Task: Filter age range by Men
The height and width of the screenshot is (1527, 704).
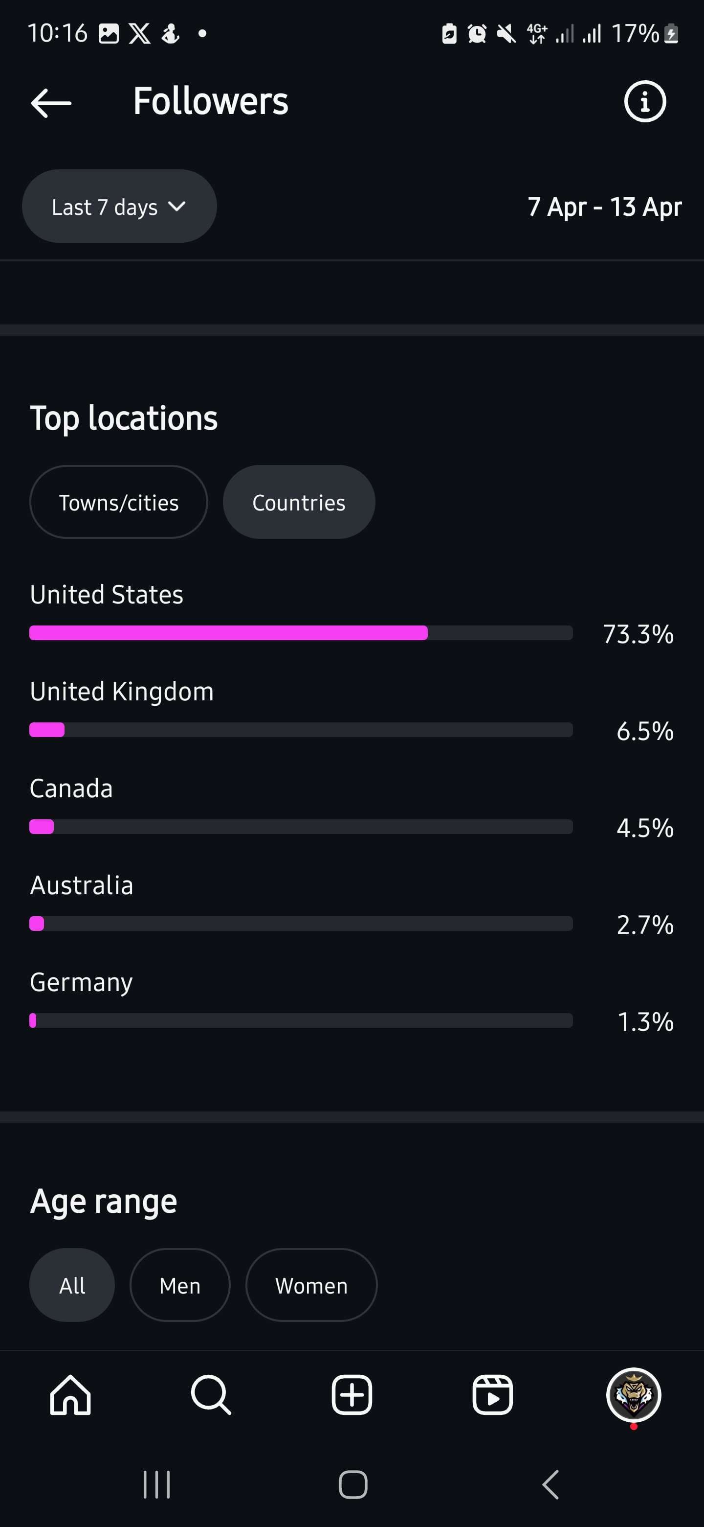Action: click(x=180, y=1285)
